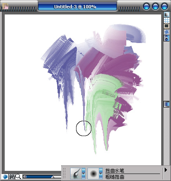Click the brush dab variant preview
The height and width of the screenshot is (181, 171).
point(93,174)
